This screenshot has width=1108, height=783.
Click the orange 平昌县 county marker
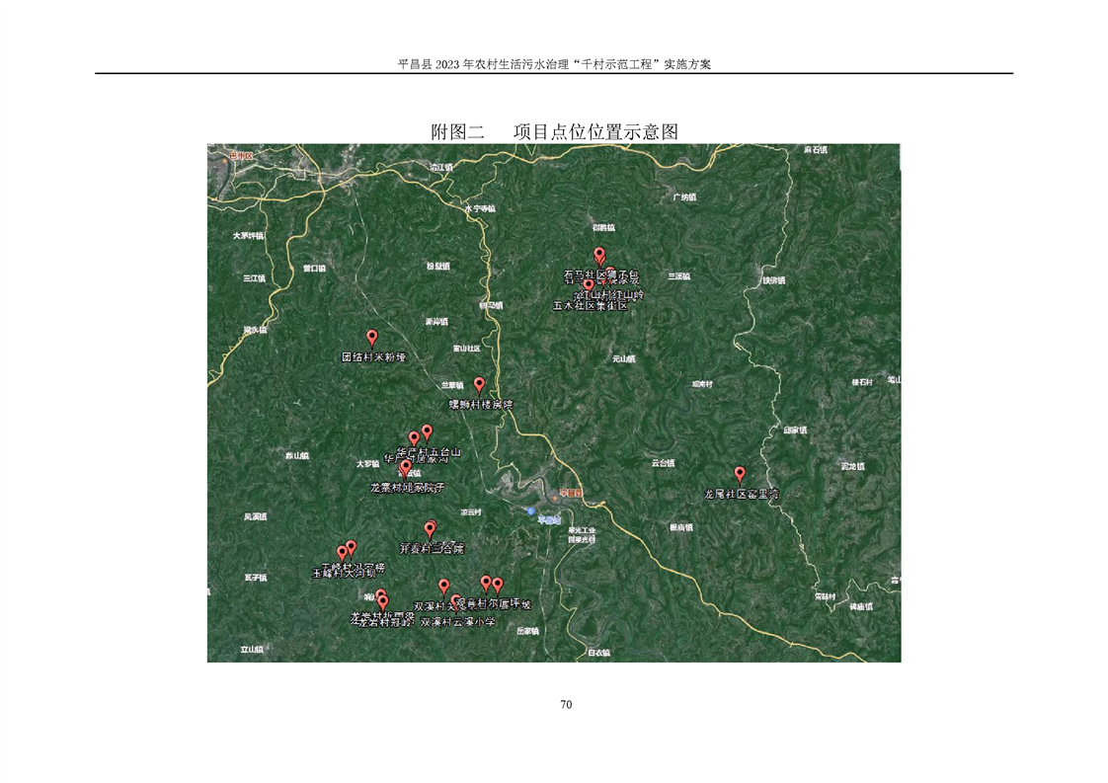571,492
